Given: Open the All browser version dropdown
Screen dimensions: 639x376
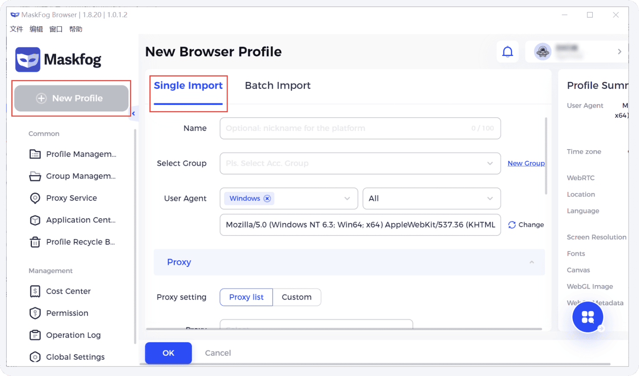Looking at the screenshot, I should click(x=431, y=198).
